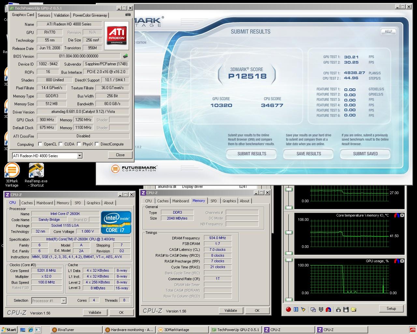417x334 pixels.
Task: Switch to RivaTuner in the taskbar
Action: [x=76, y=330]
